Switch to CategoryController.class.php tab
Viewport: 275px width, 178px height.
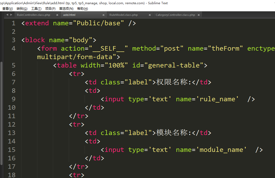175,15
